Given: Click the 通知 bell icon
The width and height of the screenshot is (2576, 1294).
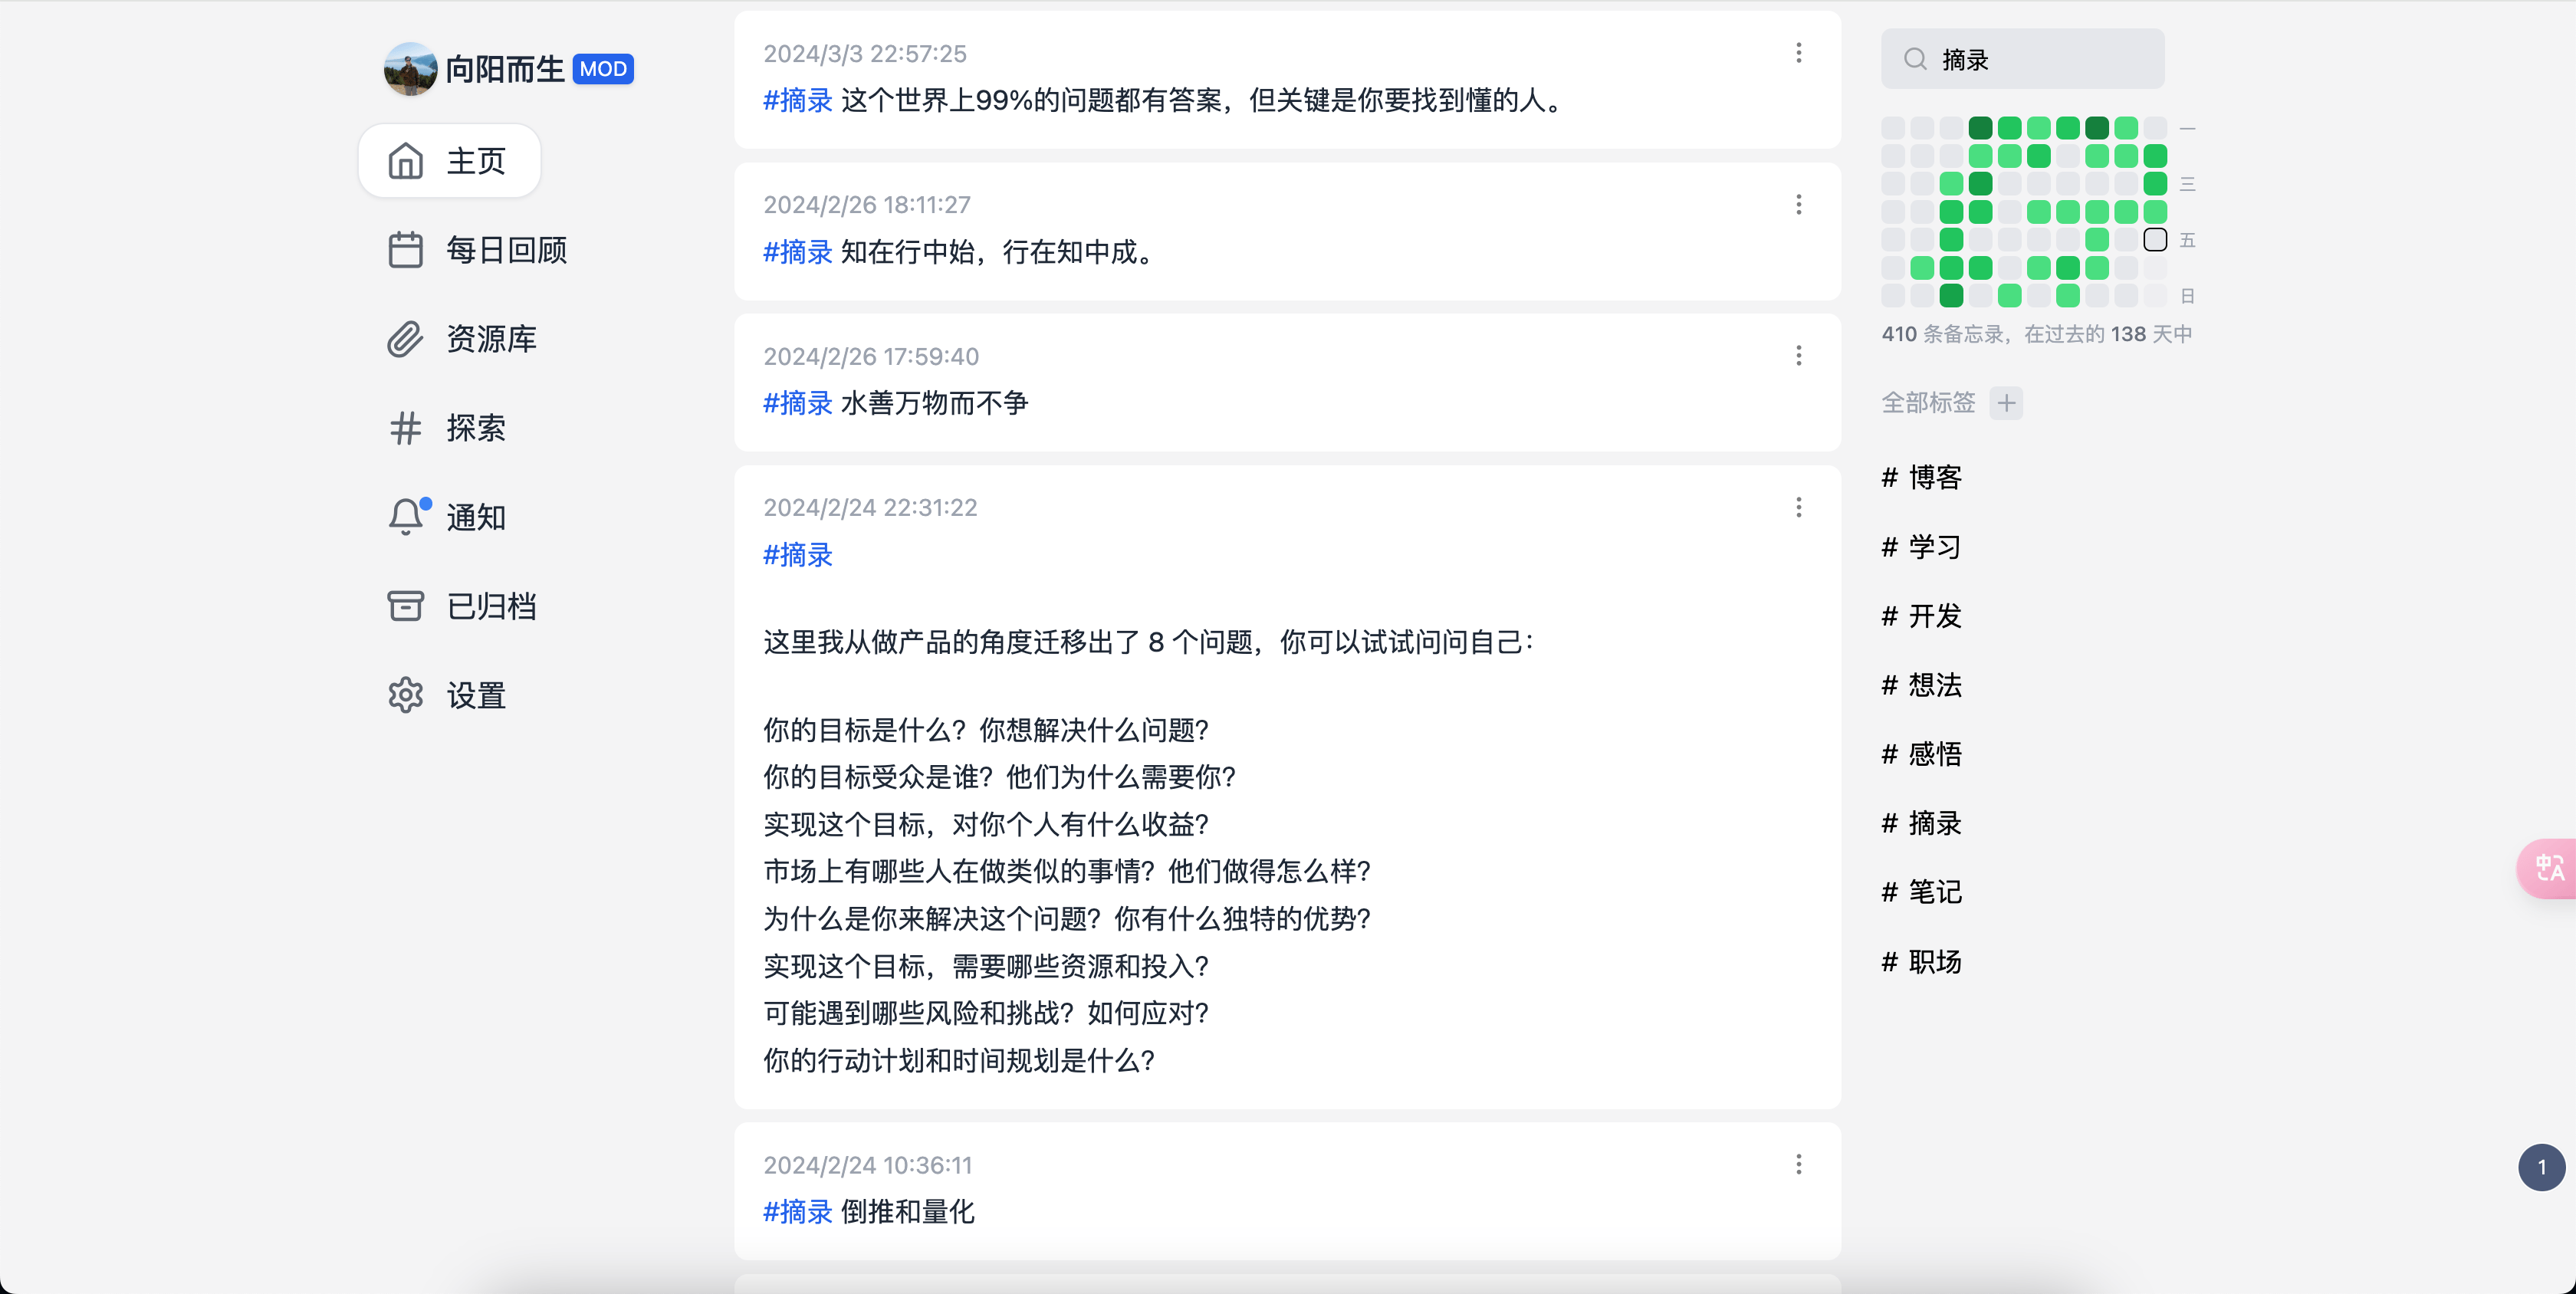Looking at the screenshot, I should point(405,517).
